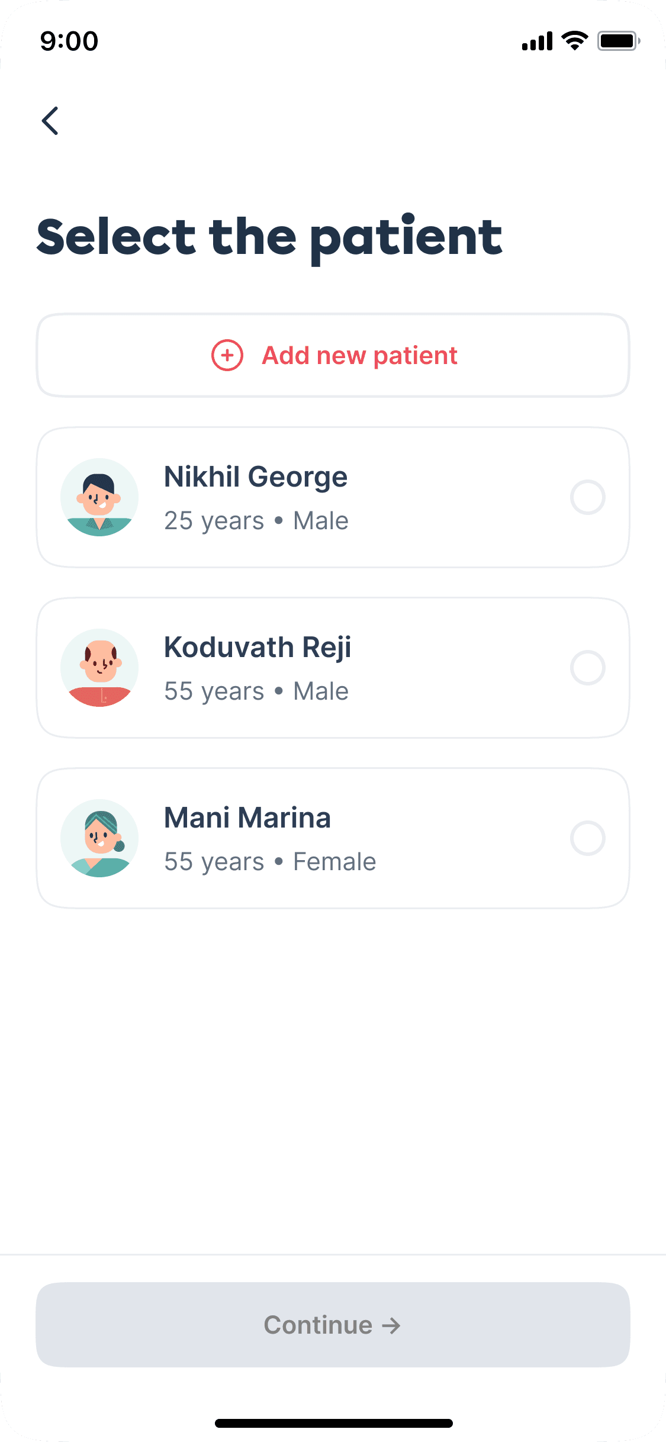Screen dimensions: 666x1442
Task: Tap Koduvath Reji's avatar picture
Action: (99, 668)
